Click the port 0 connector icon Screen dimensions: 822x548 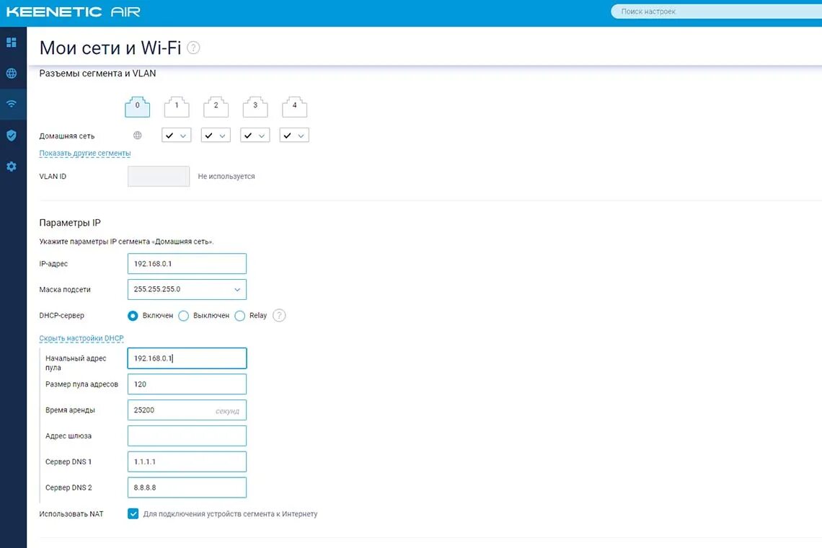click(x=137, y=107)
